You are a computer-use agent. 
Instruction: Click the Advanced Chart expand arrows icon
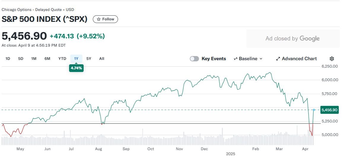coord(278,59)
